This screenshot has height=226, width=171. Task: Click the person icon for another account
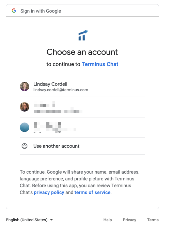(x=25, y=146)
